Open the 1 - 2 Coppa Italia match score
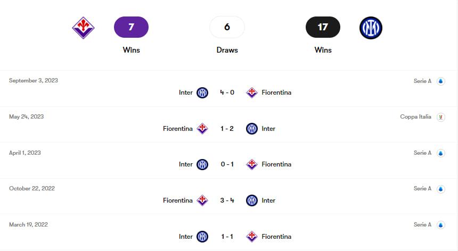Viewport: 458px width, 251px height. point(227,129)
